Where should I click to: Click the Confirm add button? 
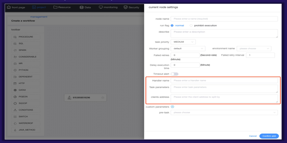pos(269,136)
